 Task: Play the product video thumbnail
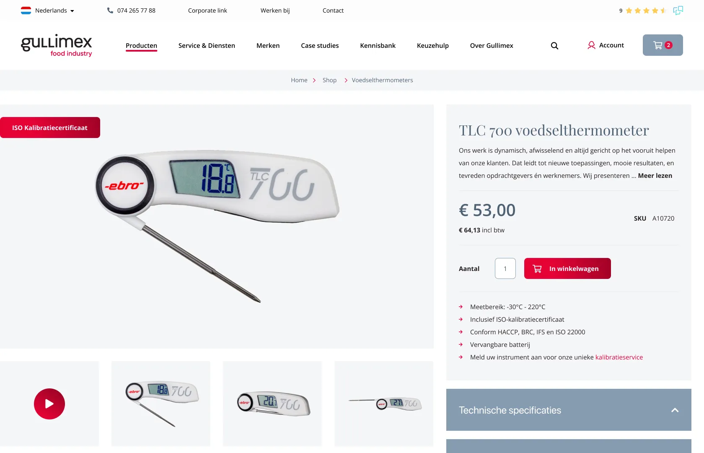coord(49,404)
